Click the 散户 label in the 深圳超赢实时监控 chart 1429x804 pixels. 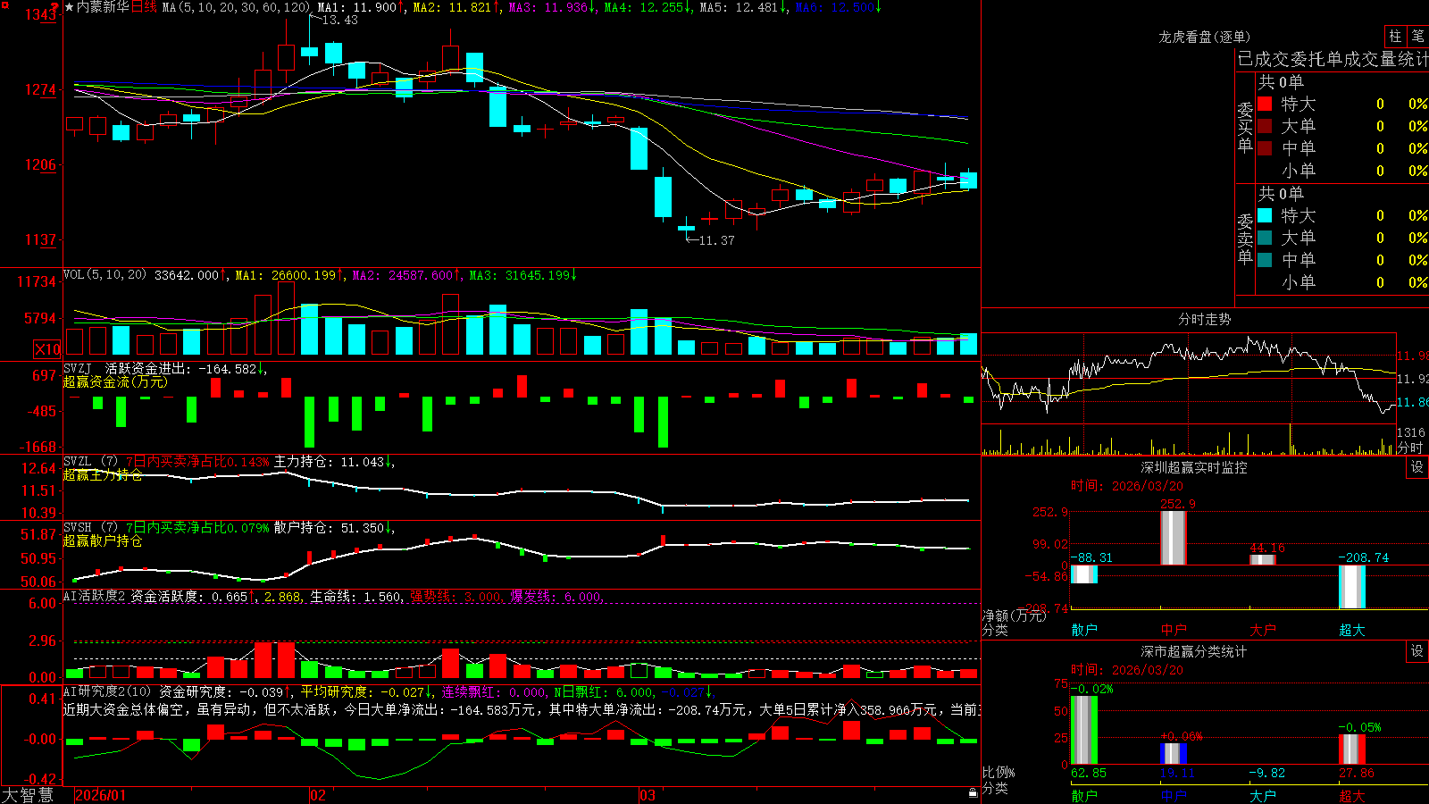coord(1084,630)
